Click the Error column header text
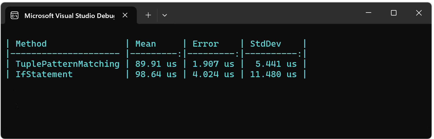Image resolution: width=434 pixels, height=139 pixels. 205,44
